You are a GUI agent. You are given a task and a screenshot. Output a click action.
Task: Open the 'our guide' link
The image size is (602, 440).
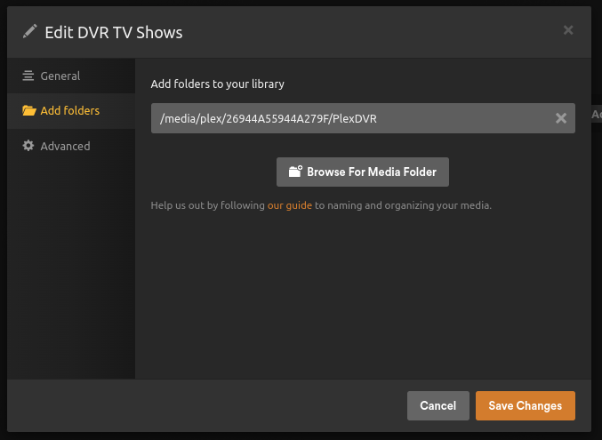tap(290, 205)
